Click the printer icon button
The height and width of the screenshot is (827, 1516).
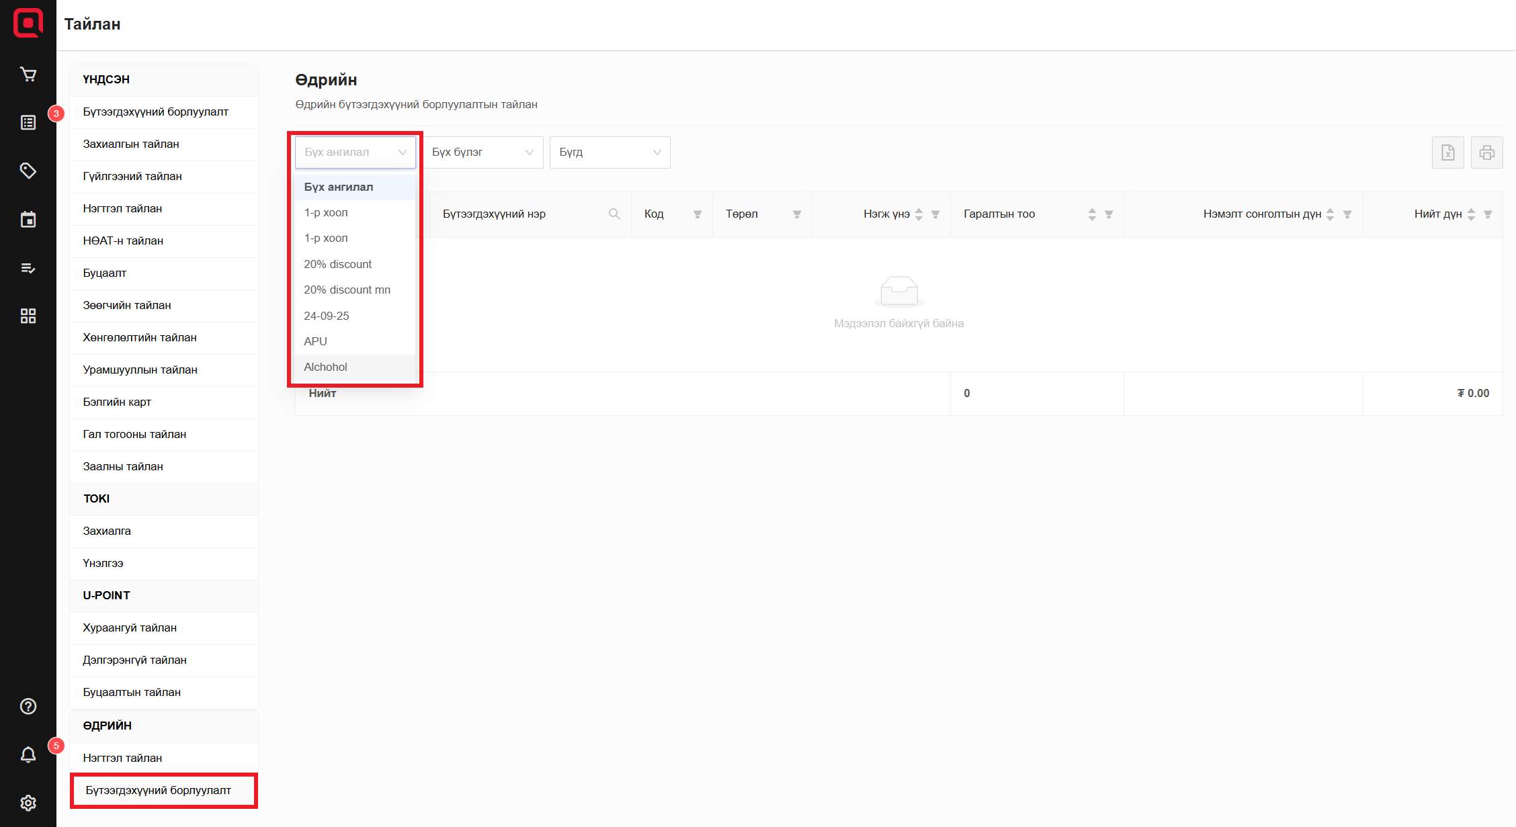1486,153
